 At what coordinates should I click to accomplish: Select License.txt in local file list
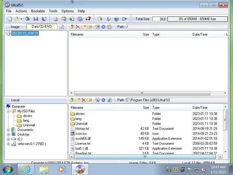coord(83,143)
